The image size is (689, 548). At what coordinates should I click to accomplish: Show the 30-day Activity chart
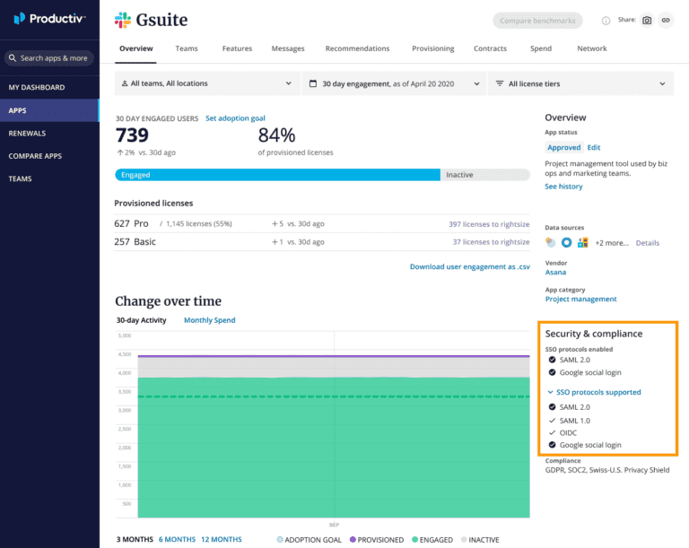point(141,320)
